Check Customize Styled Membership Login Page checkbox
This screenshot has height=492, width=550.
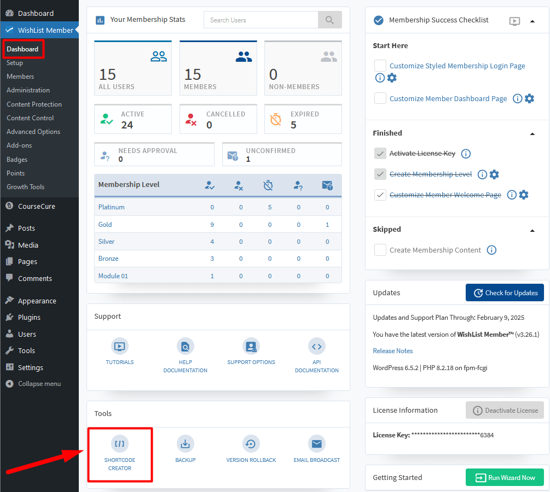(x=380, y=66)
